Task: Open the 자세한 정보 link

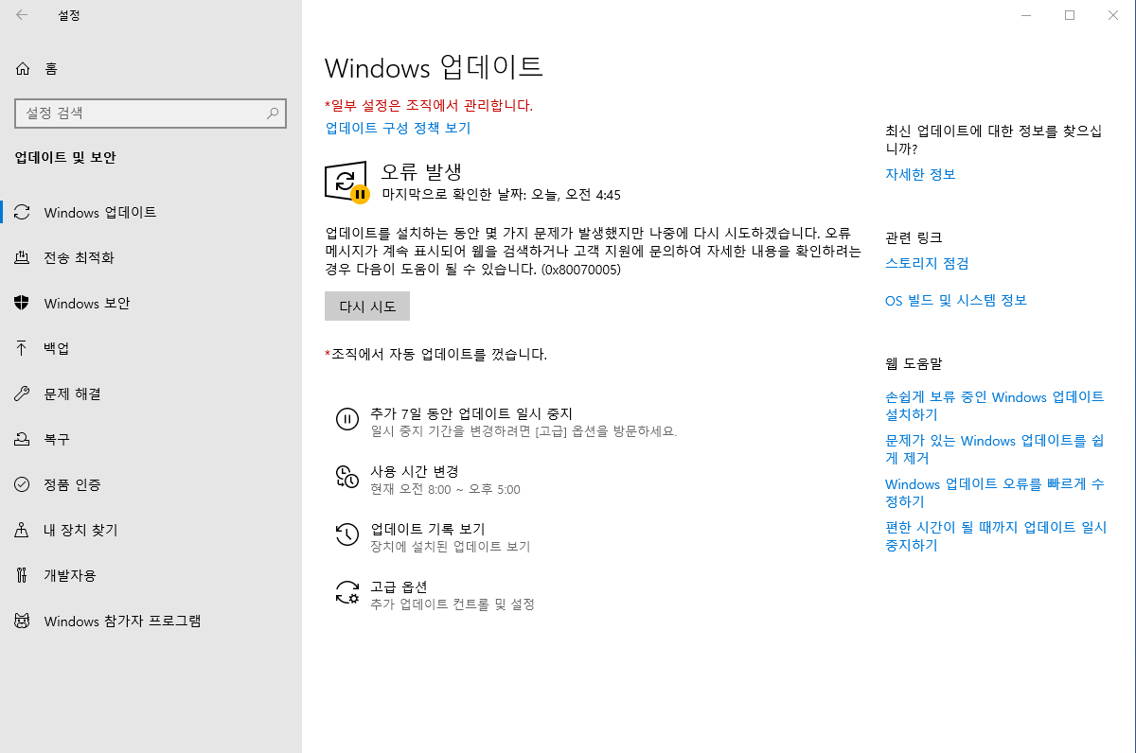Action: [x=920, y=174]
